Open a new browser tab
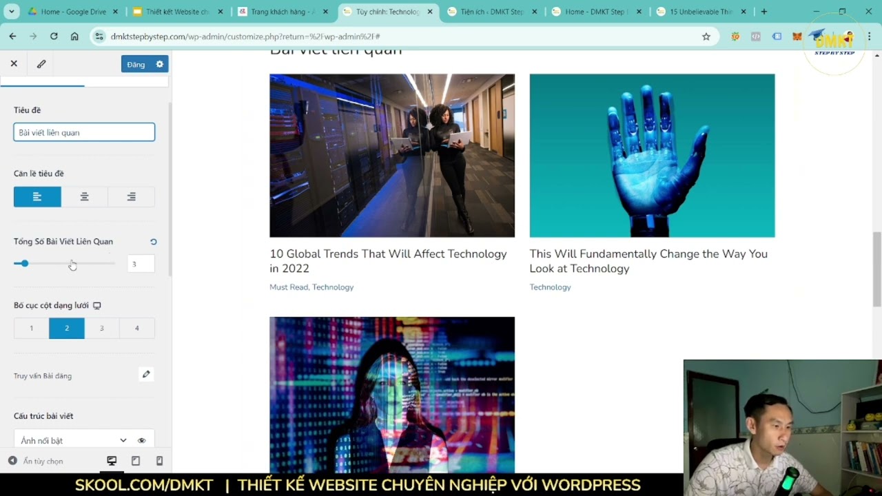The height and width of the screenshot is (496, 882). (763, 12)
